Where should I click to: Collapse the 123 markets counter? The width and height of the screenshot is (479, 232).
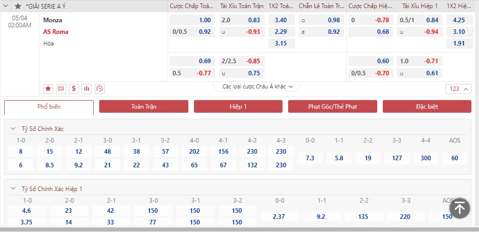458,89
